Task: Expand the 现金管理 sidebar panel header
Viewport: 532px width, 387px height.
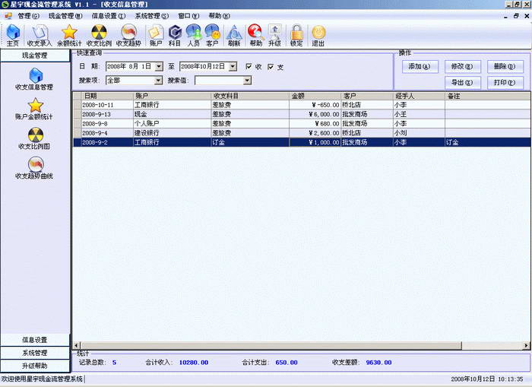Action: coord(35,56)
